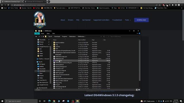
Task: Open the File tab in Explorer
Action: [37, 33]
